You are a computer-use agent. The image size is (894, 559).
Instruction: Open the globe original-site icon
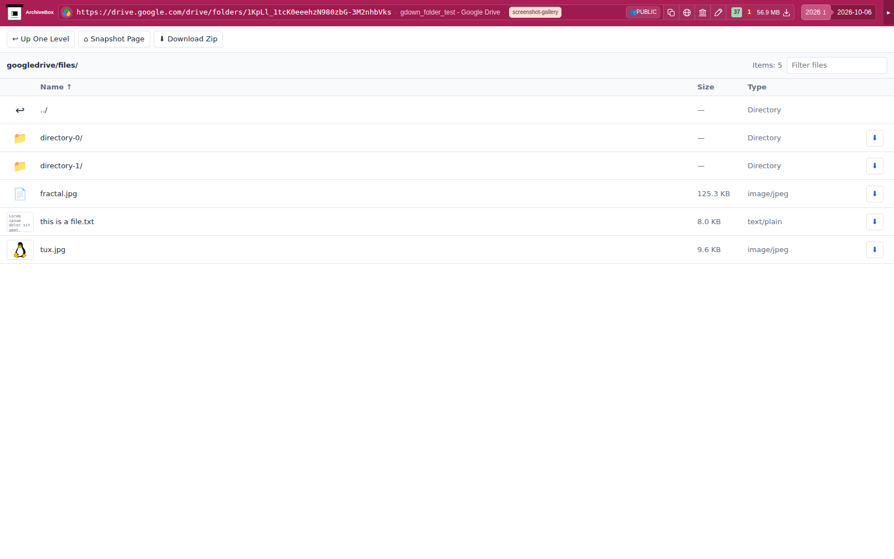[687, 12]
